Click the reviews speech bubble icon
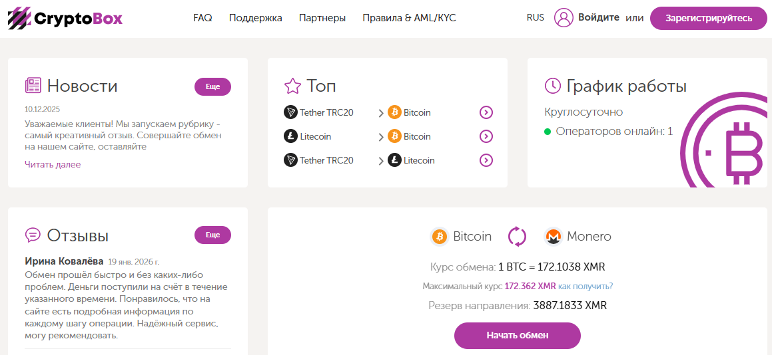This screenshot has width=772, height=355. (x=33, y=235)
